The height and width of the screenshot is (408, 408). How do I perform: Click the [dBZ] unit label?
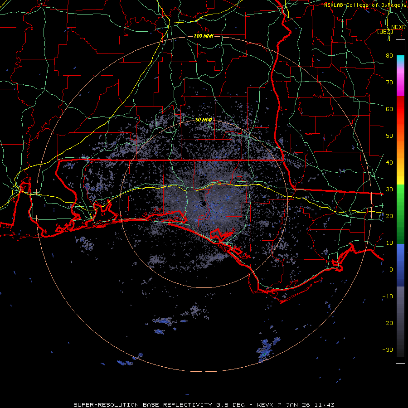385,32
